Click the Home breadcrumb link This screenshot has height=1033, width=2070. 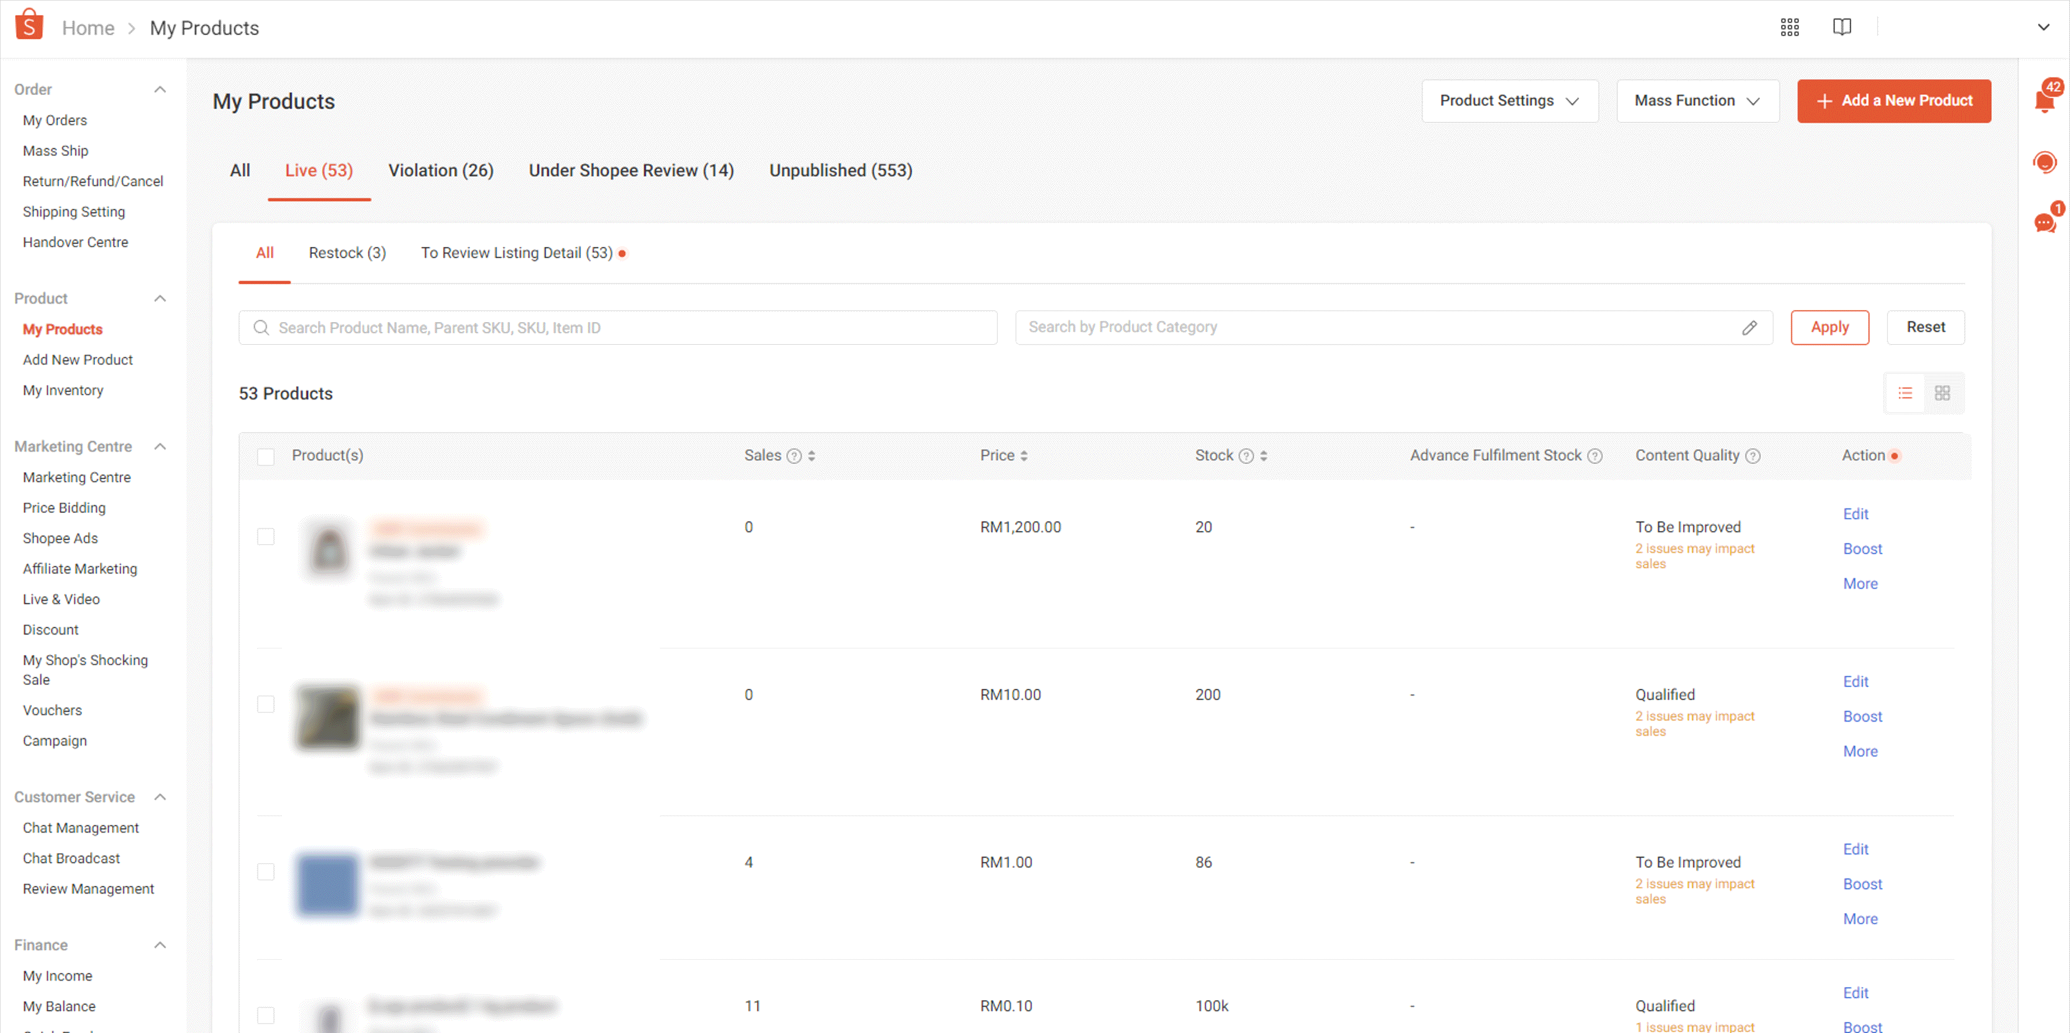point(88,28)
